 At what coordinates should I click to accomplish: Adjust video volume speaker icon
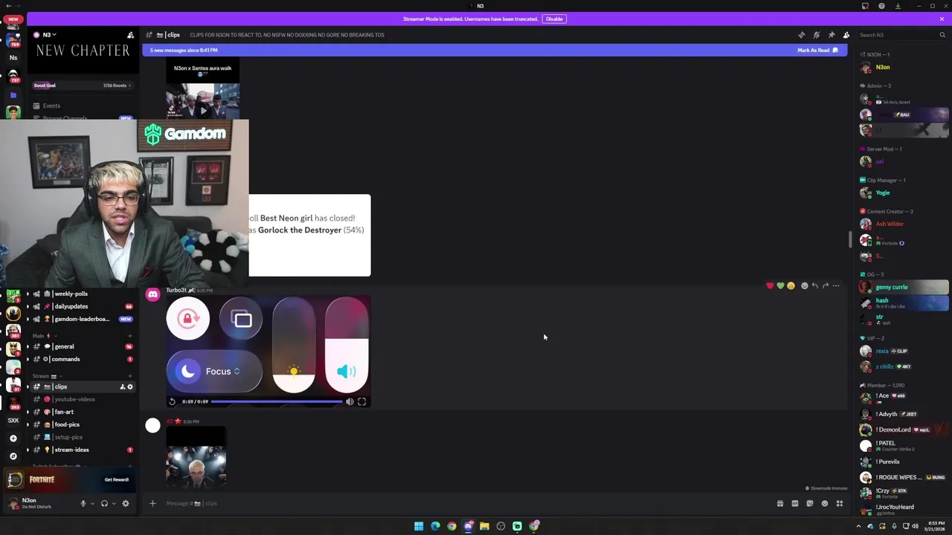pyautogui.click(x=350, y=401)
